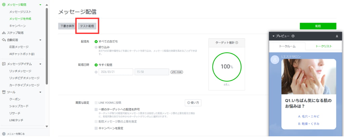The image size is (344, 139).
Task: Switch to the トークルーム preview tab
Action: pos(287,46)
